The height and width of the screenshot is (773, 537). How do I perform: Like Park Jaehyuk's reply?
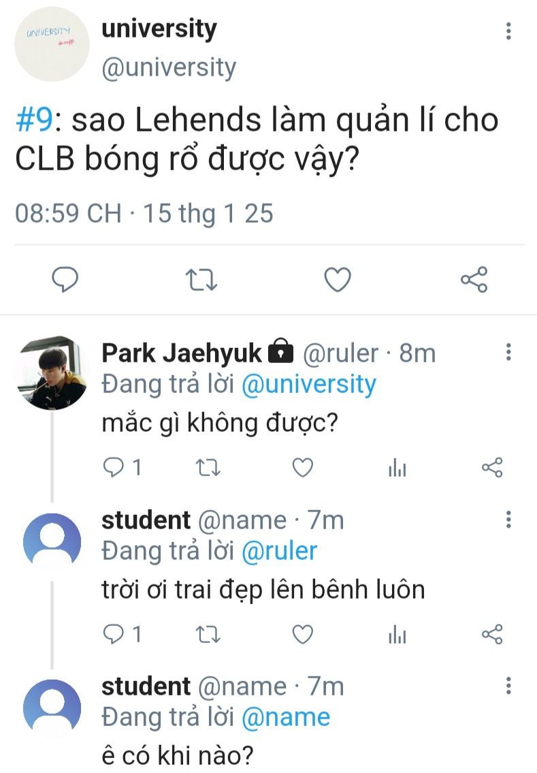pyautogui.click(x=302, y=467)
